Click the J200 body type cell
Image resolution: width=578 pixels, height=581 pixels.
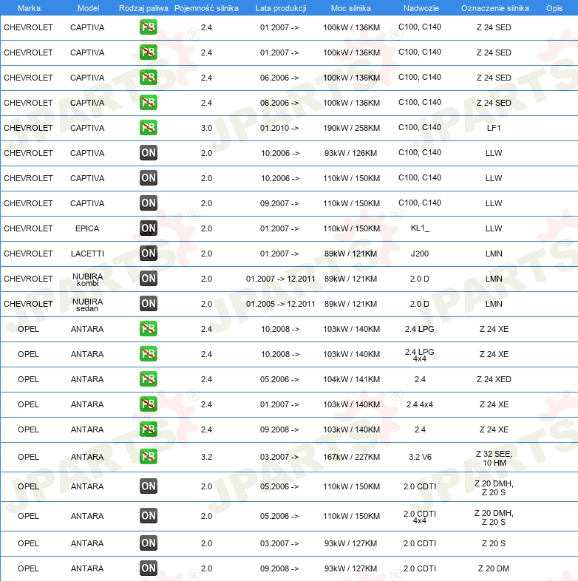pyautogui.click(x=420, y=254)
